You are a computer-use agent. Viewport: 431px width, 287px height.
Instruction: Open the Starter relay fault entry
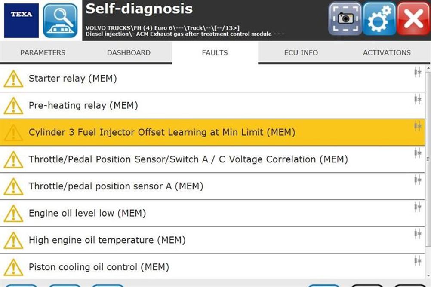pyautogui.click(x=212, y=79)
